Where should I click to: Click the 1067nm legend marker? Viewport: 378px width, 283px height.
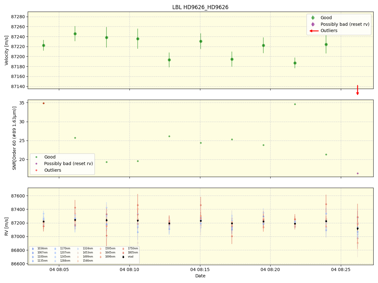click(33, 253)
